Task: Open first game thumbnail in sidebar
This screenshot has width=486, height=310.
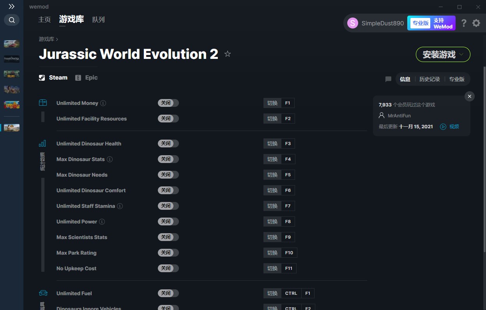Action: coord(12,44)
